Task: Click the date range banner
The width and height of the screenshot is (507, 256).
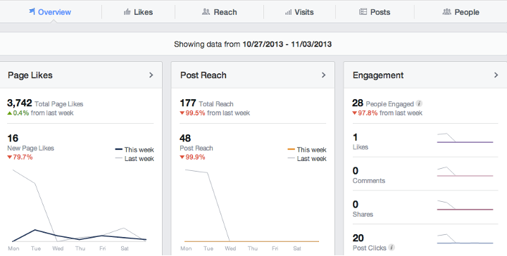Action: pos(253,44)
